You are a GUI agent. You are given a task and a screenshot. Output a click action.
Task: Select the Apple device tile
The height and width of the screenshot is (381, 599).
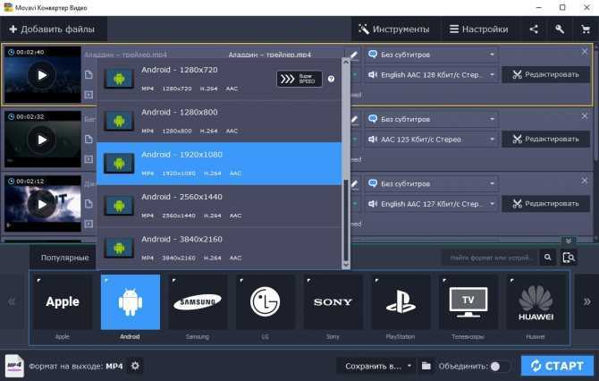tap(63, 301)
